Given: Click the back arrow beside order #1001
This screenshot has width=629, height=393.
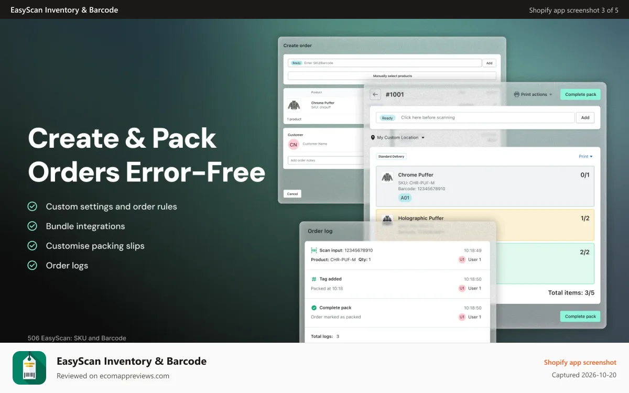Looking at the screenshot, I should [x=375, y=94].
